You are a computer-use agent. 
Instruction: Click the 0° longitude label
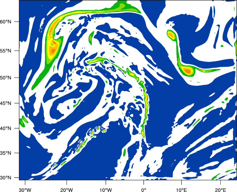pos(144,190)
